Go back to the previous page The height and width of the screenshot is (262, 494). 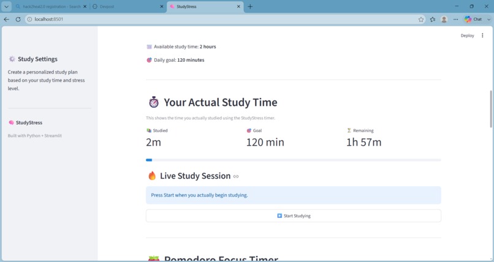(6, 19)
